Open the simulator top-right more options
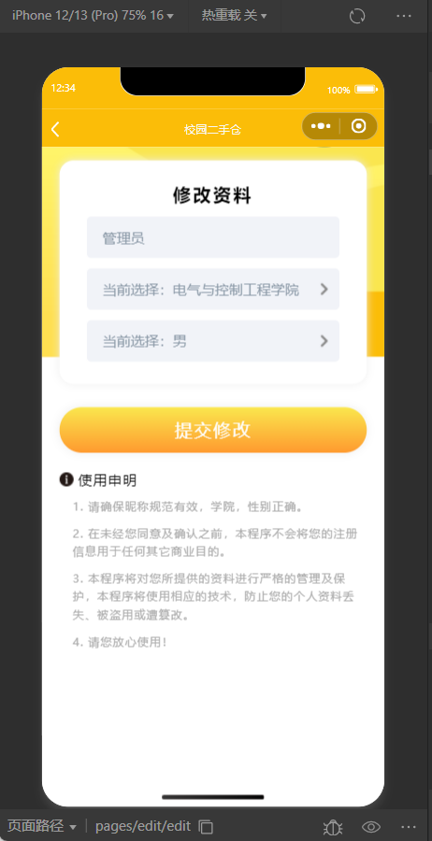Image resolution: width=432 pixels, height=841 pixels. click(x=404, y=16)
